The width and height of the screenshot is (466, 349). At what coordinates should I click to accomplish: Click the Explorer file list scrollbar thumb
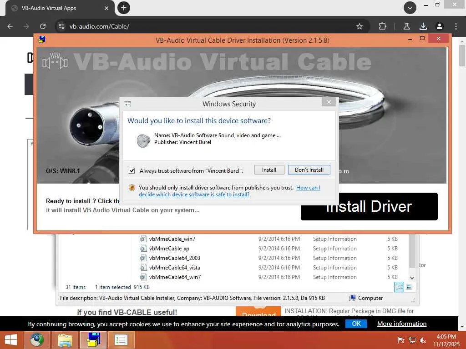412,251
